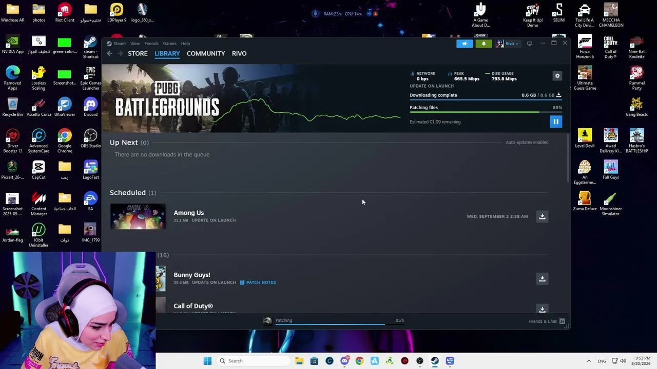657x369 pixels.
Task: Select the Call of Duty® entry
Action: pos(193,306)
